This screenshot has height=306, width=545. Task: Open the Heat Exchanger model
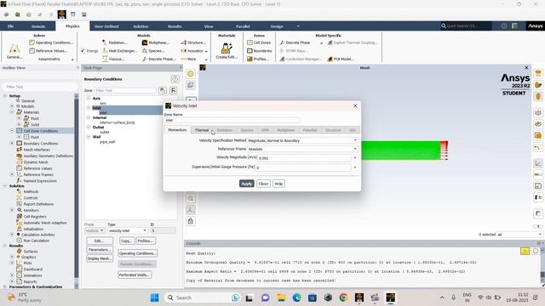point(119,51)
